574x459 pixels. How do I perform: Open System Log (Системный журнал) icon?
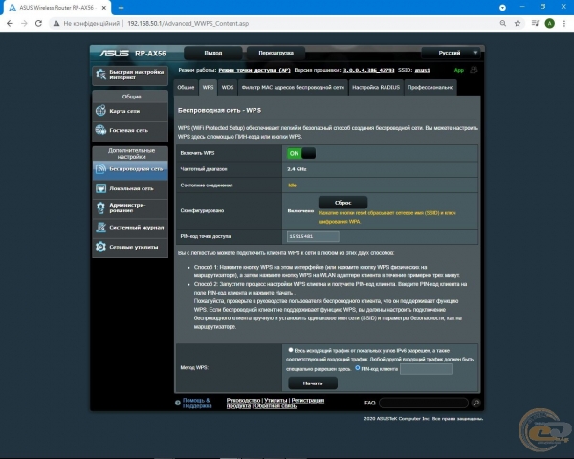pyautogui.click(x=100, y=228)
